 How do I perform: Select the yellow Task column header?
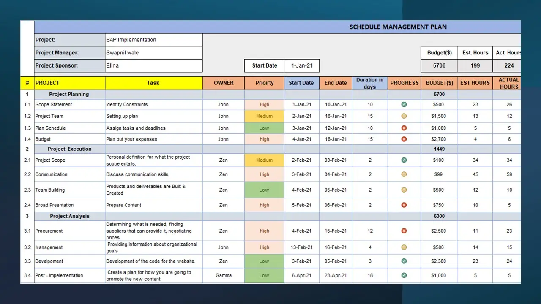[x=153, y=83]
